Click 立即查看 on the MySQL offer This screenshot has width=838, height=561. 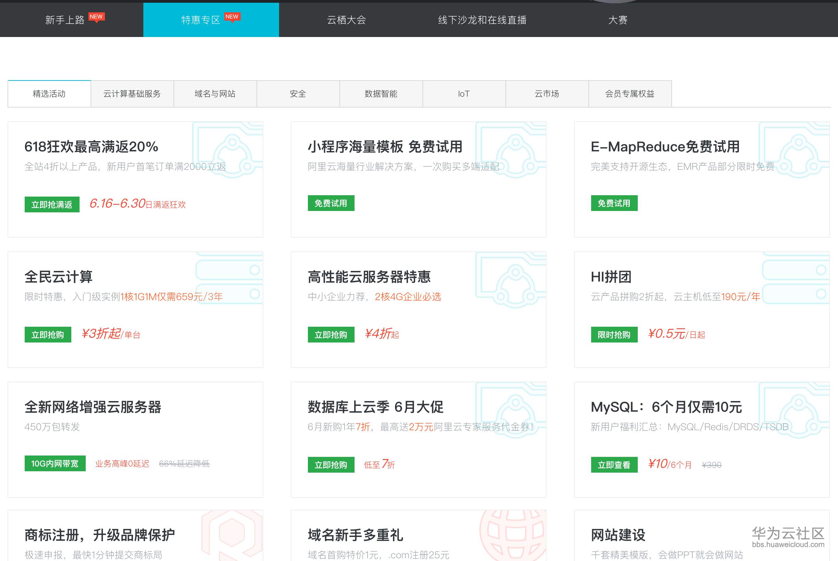[614, 465]
